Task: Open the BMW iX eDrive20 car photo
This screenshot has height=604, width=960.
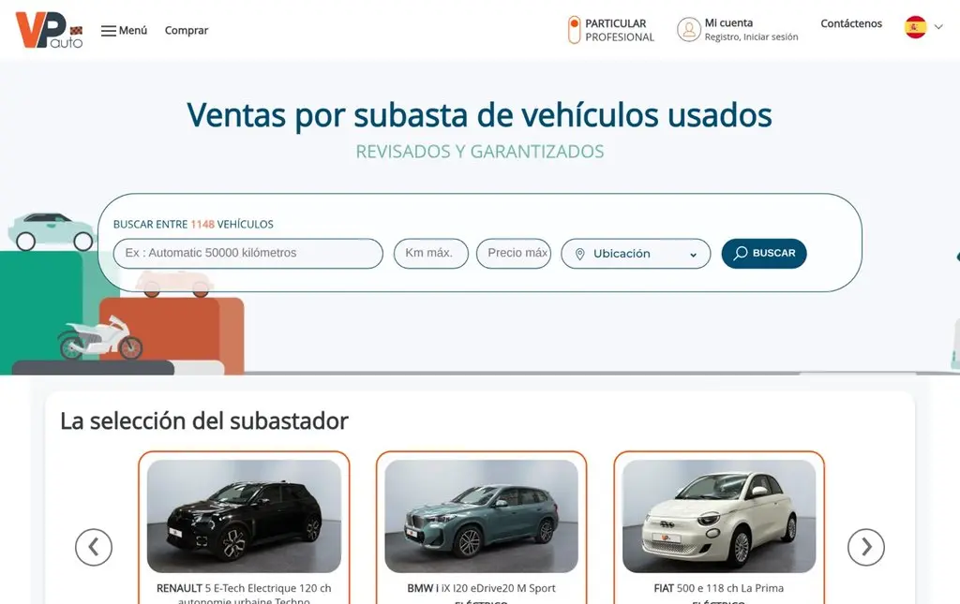Action: (481, 516)
